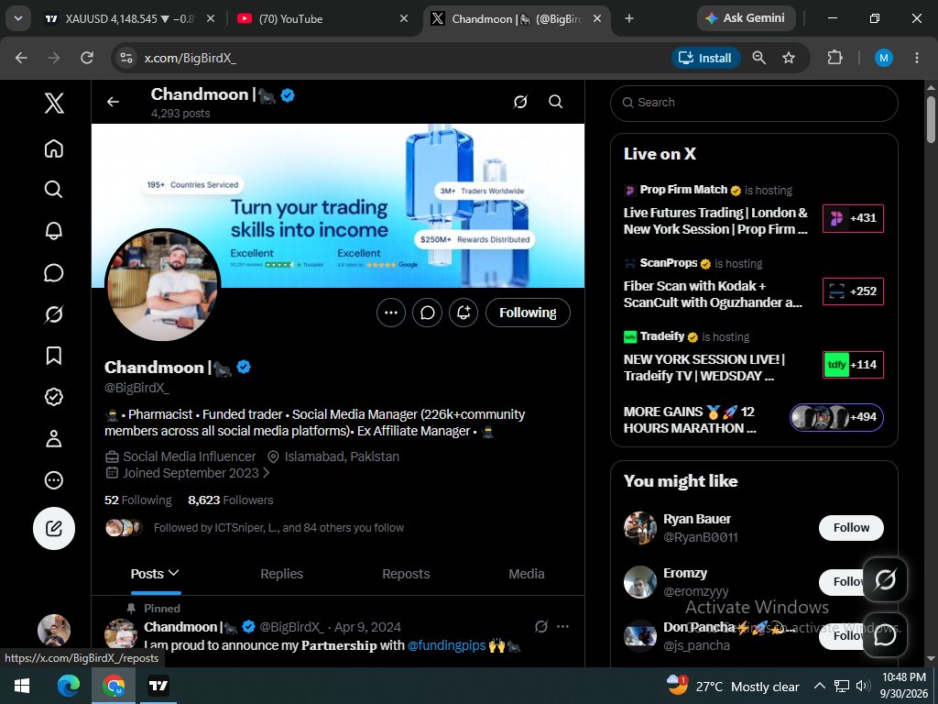
Task: Open Home from the left sidebar
Action: coord(54,148)
